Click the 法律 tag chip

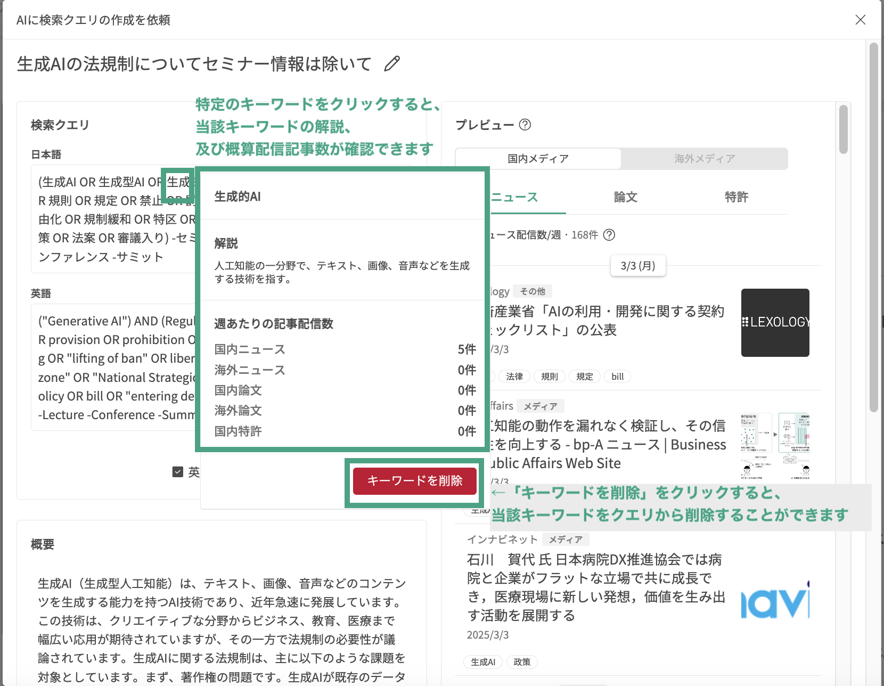tap(514, 377)
